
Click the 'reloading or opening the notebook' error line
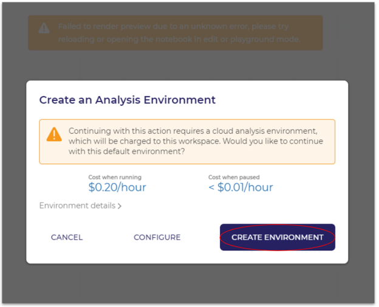point(179,39)
